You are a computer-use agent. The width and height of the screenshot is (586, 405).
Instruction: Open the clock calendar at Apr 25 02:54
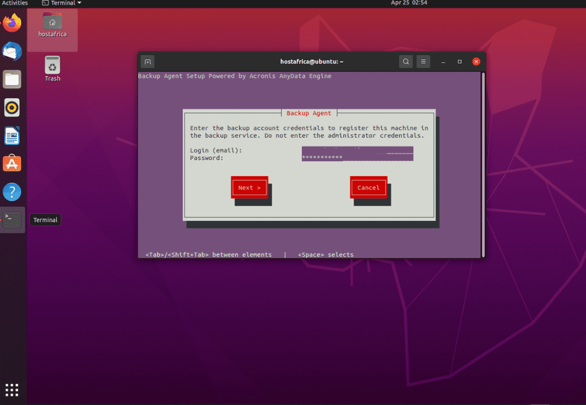(x=408, y=3)
